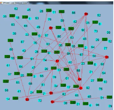Select green node 106
The height and width of the screenshot is (110, 114).
click(16, 98)
